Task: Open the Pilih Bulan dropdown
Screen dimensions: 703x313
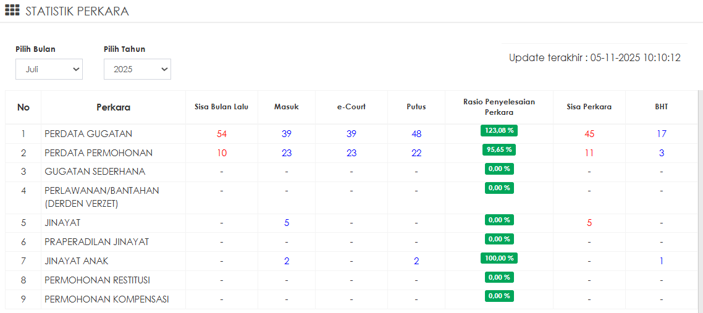Action: [49, 70]
